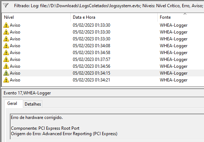Open the Geral tab
The image size is (204, 142).
coord(12,103)
